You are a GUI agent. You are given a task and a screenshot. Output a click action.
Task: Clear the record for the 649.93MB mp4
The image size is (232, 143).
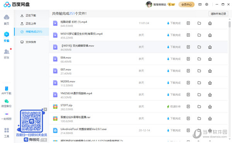(x=210, y=23)
